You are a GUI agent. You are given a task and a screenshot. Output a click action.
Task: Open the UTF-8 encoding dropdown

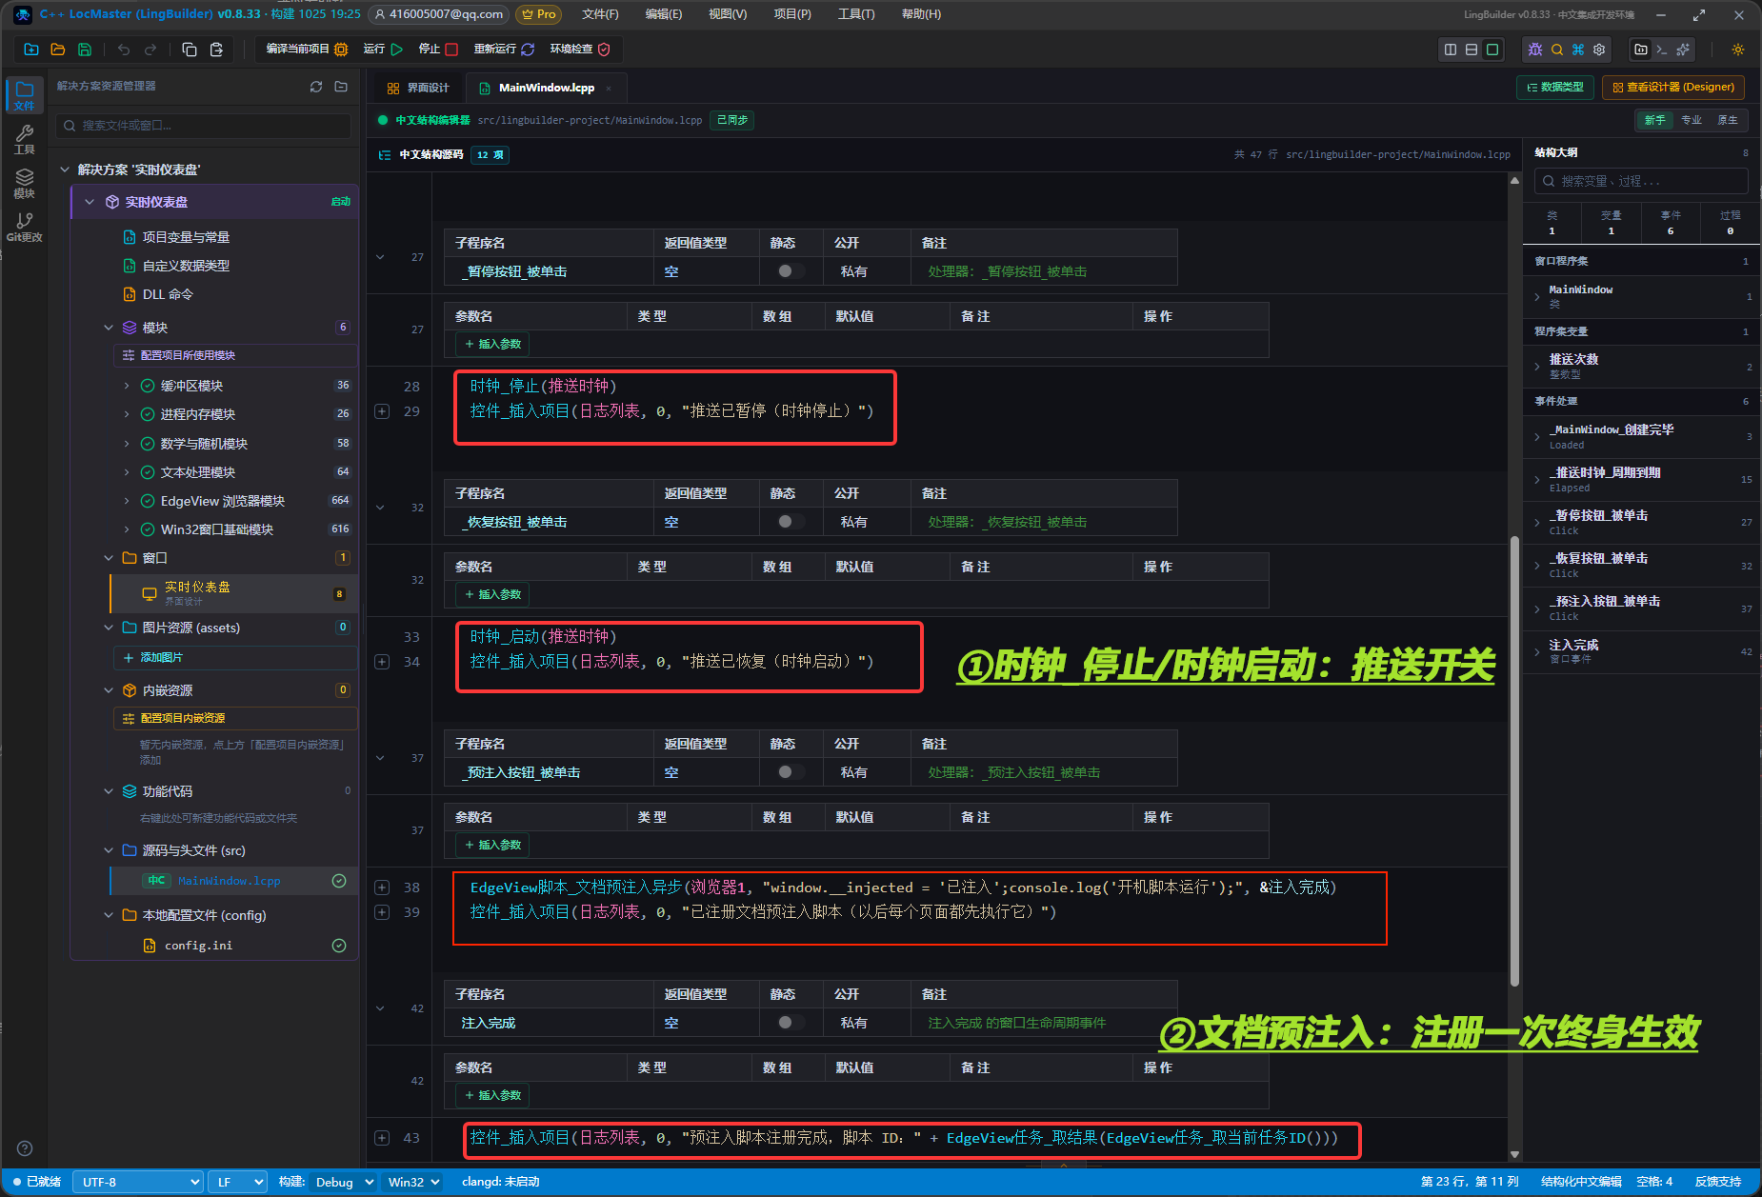(138, 1182)
